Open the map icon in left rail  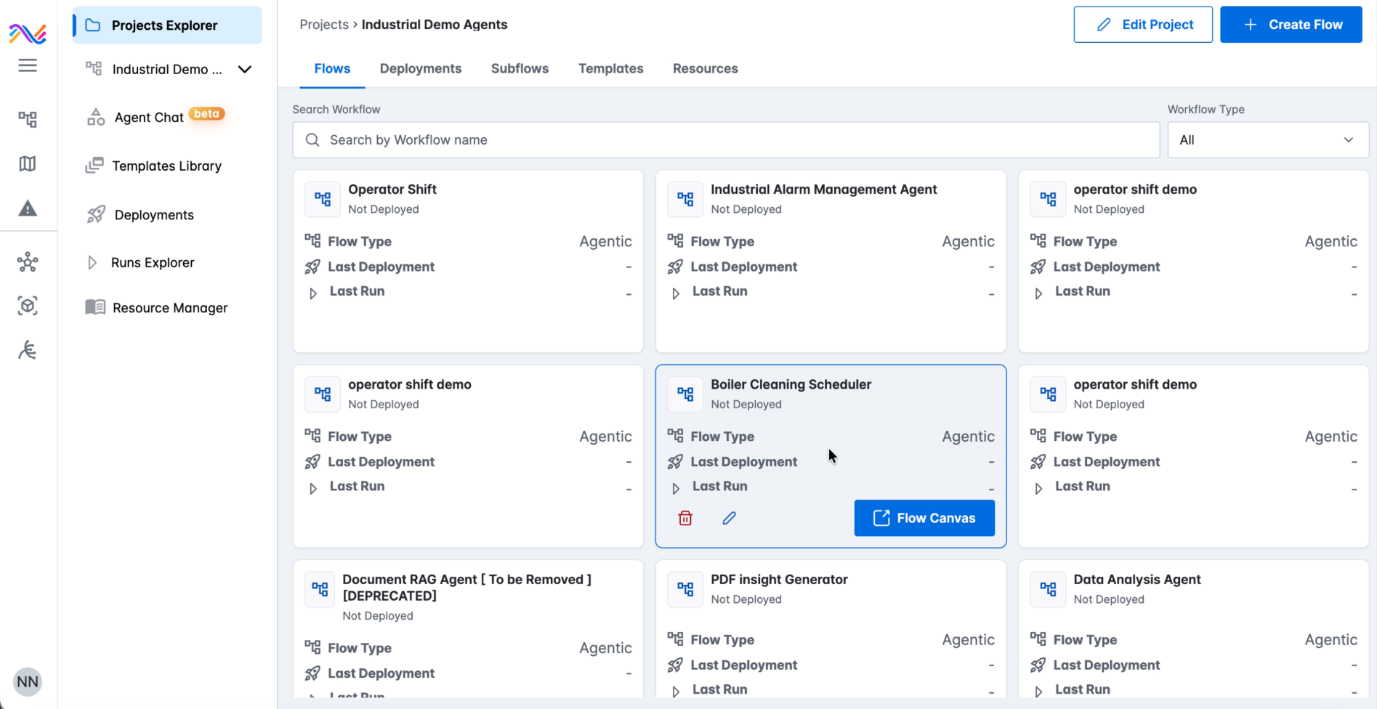[28, 164]
